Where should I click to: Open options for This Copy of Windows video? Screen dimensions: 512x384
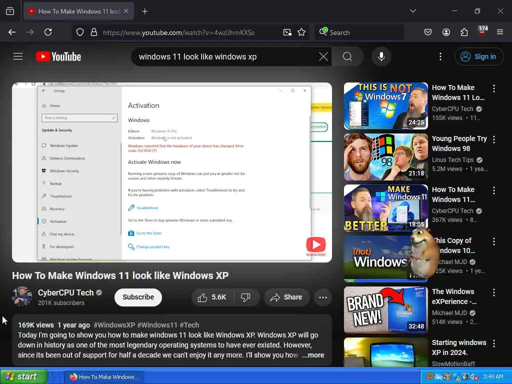(494, 241)
